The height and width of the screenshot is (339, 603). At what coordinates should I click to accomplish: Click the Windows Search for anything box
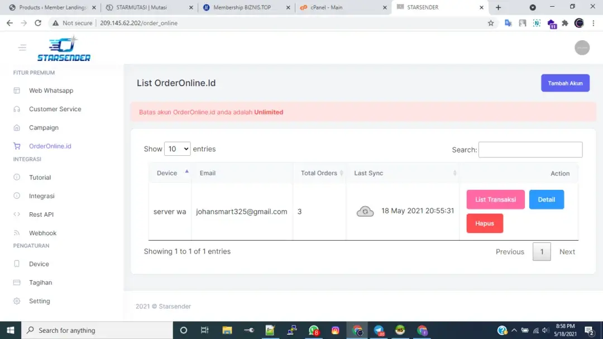[97, 330]
